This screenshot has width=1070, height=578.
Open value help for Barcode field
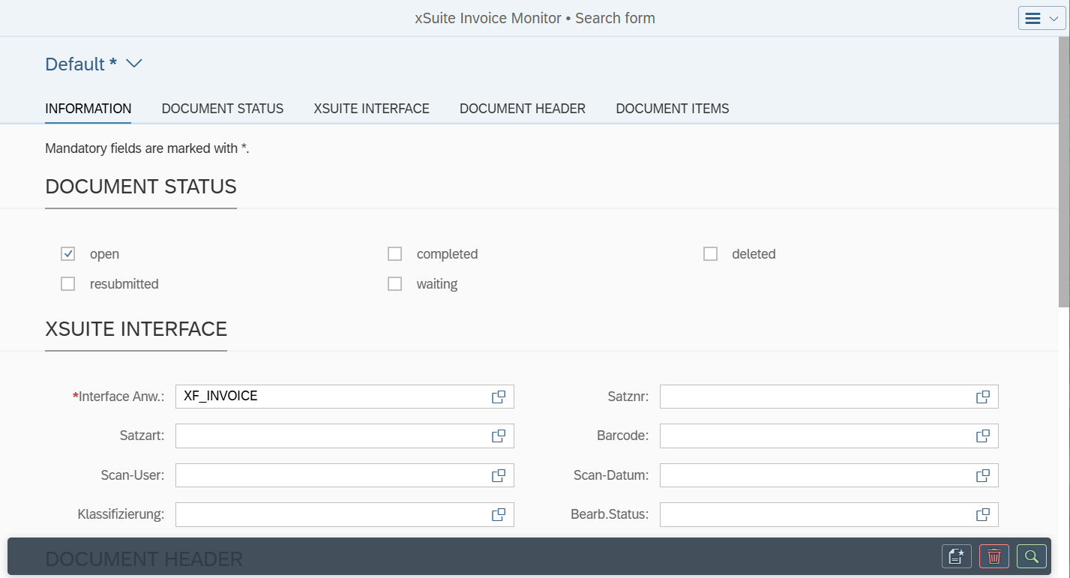982,436
